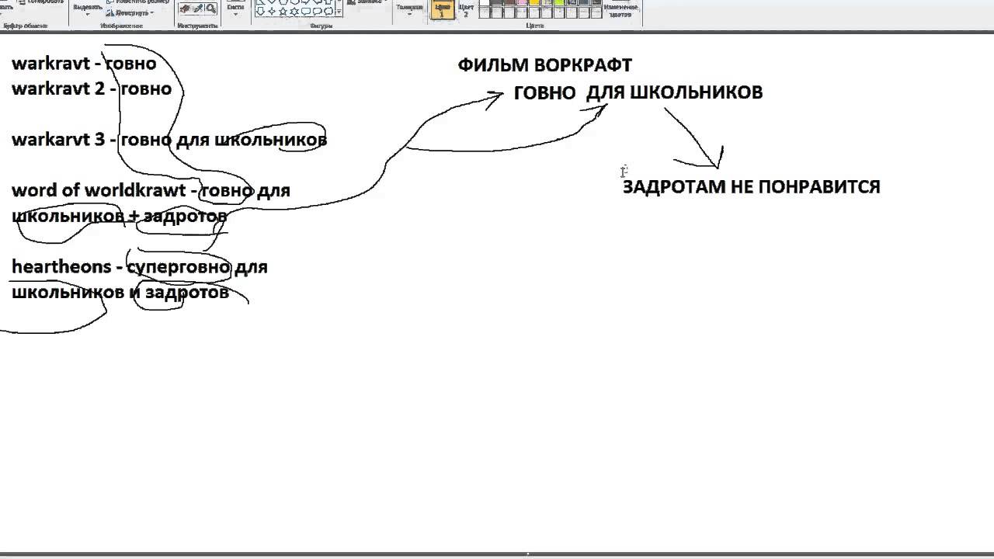Click the canvas text ФИЛЬМ ВОРКРАФТ

(x=544, y=65)
